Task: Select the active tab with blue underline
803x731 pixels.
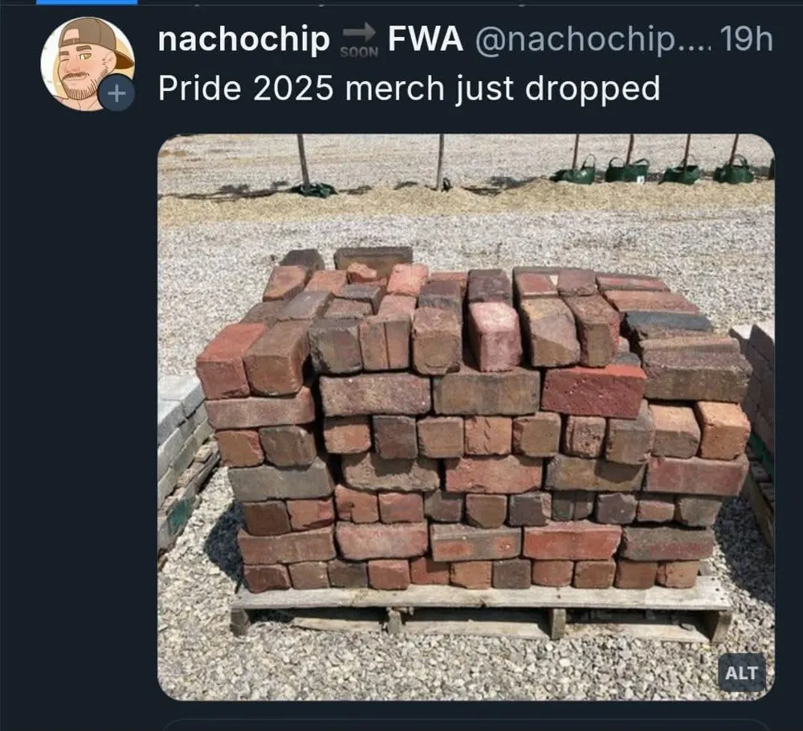Action: 87,2
